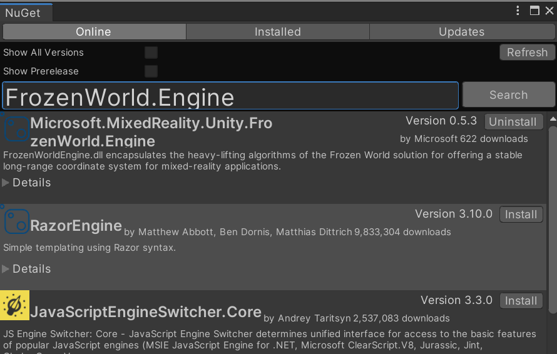The image size is (557, 354).
Task: Click 'Simple templating using Razor syntax.' description
Action: (x=89, y=248)
